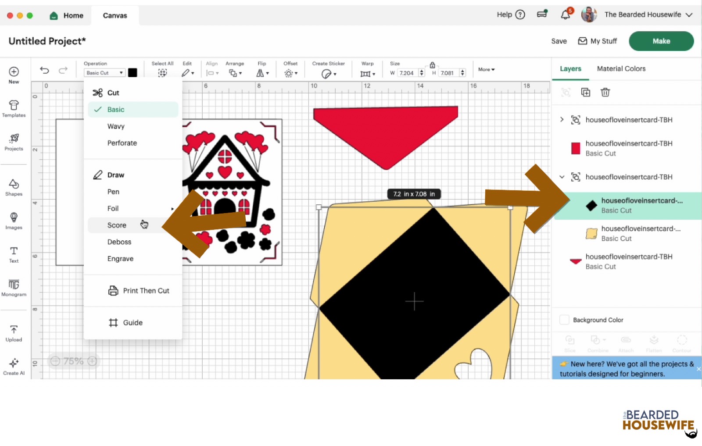Select the Score operation

point(133,225)
